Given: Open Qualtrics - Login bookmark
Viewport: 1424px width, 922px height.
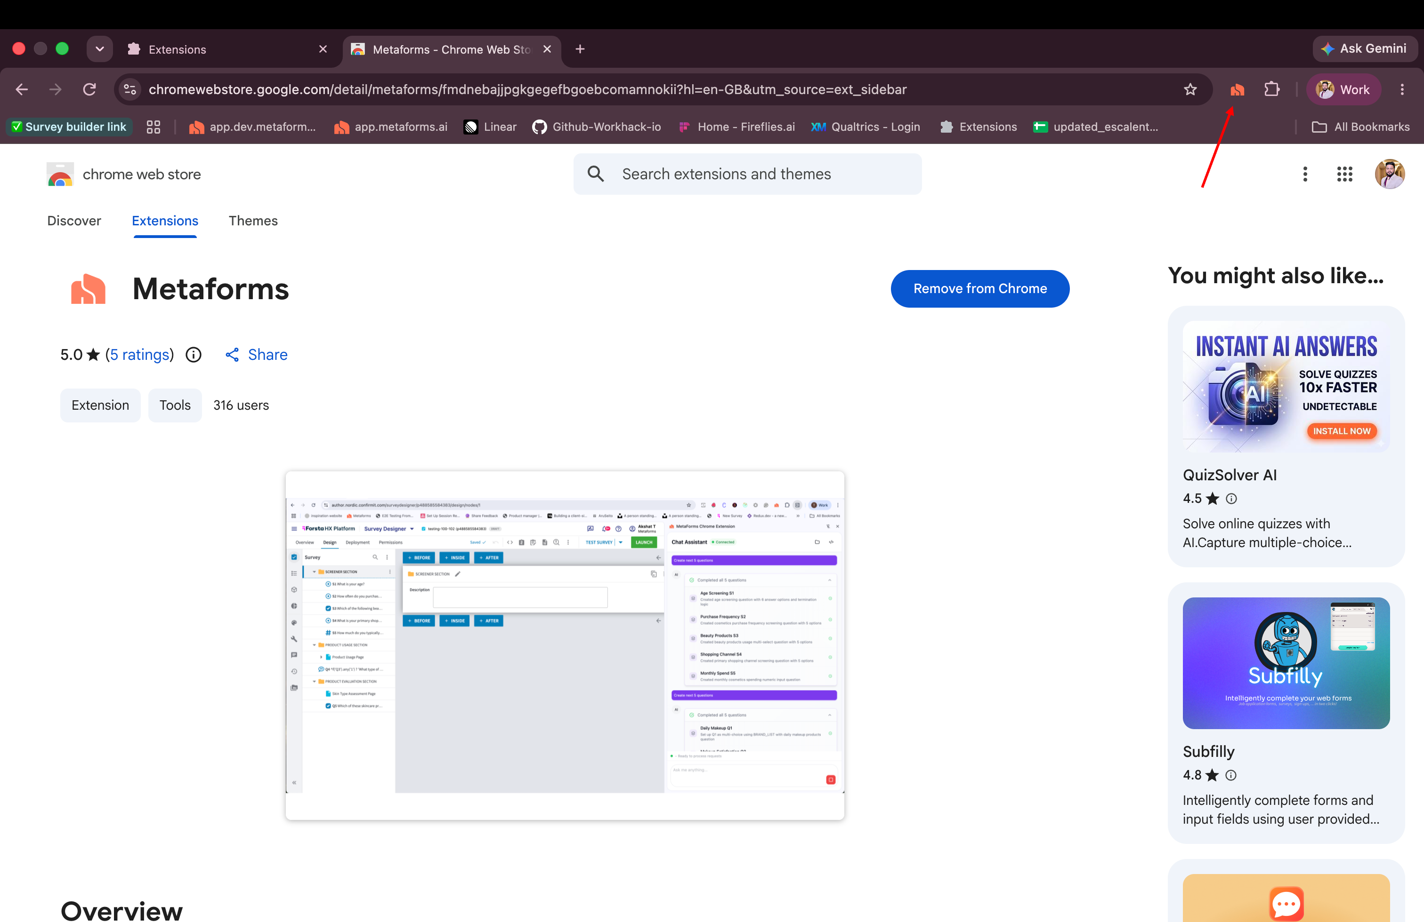Looking at the screenshot, I should pos(865,127).
